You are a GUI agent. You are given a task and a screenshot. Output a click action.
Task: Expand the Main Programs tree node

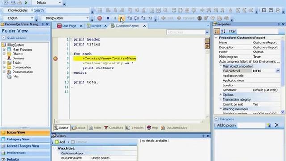tap(4, 50)
